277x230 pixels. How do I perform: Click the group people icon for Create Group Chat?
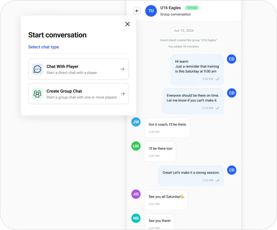(x=37, y=94)
